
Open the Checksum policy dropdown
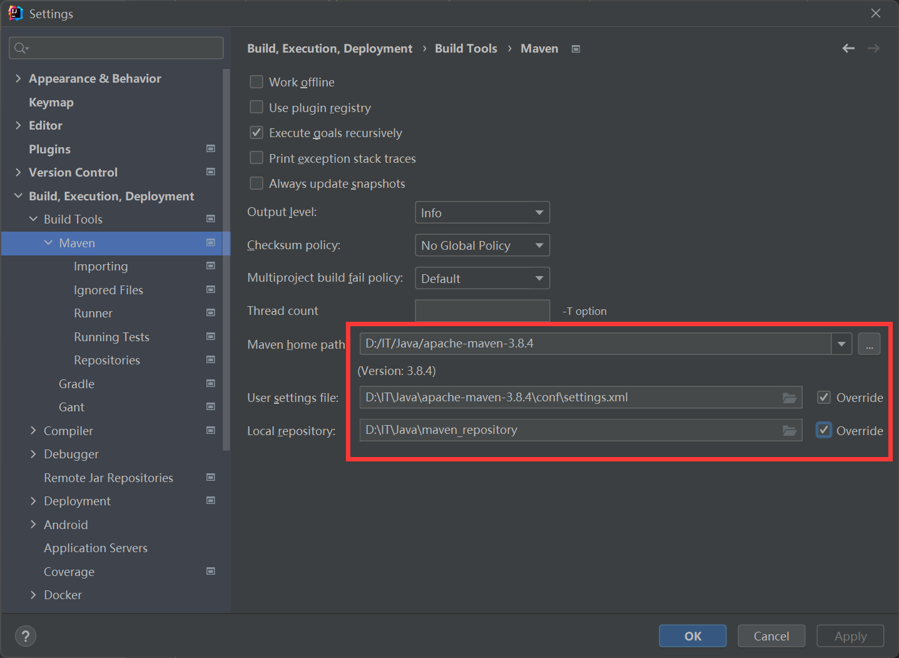(x=482, y=245)
